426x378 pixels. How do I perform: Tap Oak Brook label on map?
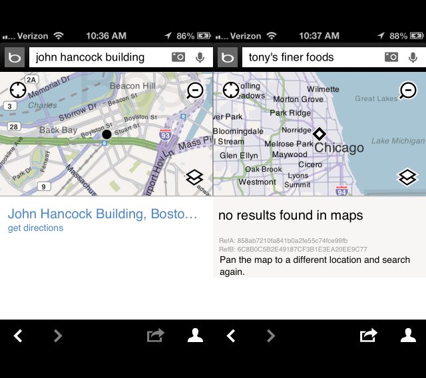coord(264,169)
